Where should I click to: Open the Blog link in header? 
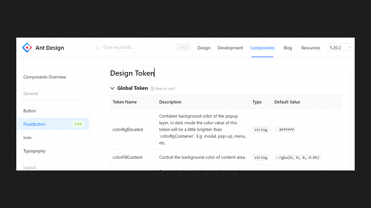pyautogui.click(x=288, y=48)
